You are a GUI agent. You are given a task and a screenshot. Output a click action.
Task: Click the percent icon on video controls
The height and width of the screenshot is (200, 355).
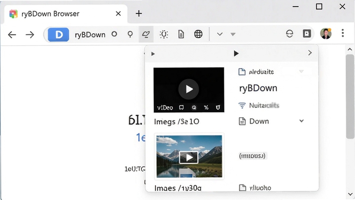click(206, 108)
